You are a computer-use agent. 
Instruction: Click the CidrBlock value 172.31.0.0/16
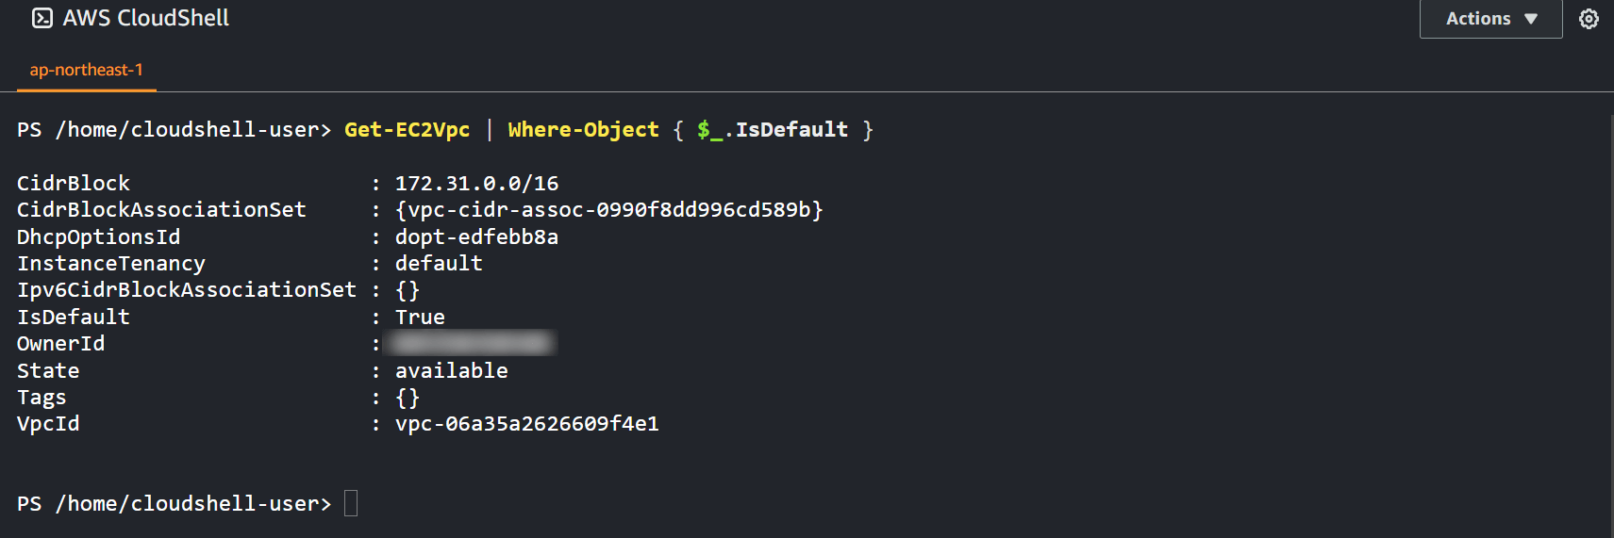tap(476, 183)
